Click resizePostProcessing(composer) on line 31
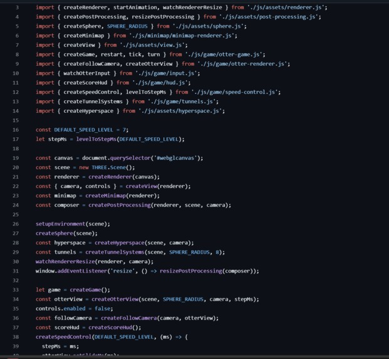This screenshot has height=359, width=389. [207, 271]
